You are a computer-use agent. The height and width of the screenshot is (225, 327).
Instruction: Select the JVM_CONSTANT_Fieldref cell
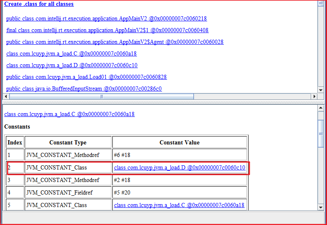[x=68, y=192]
